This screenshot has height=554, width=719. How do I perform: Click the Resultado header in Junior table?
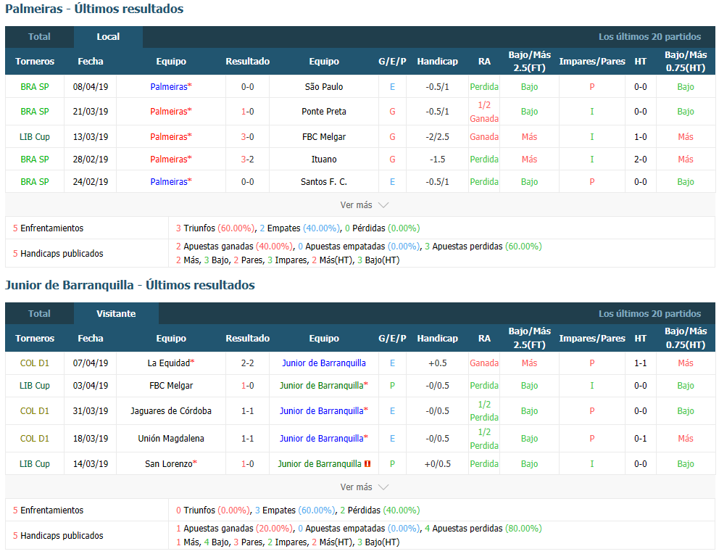[248, 339]
